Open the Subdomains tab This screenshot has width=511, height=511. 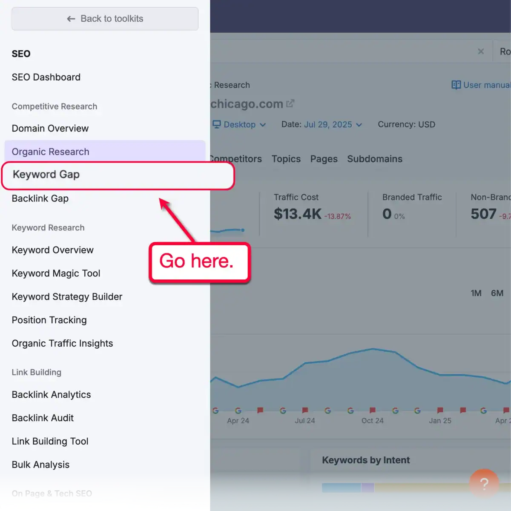[375, 159]
